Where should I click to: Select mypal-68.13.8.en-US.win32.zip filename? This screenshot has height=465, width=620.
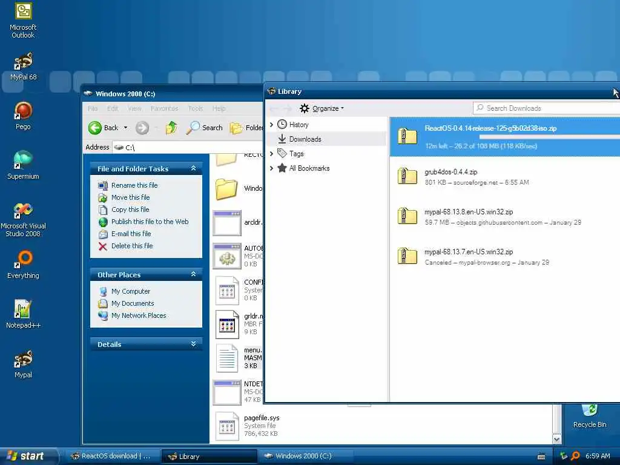pos(469,212)
